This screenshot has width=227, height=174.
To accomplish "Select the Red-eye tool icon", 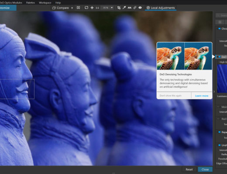I will (x=140, y=8).
